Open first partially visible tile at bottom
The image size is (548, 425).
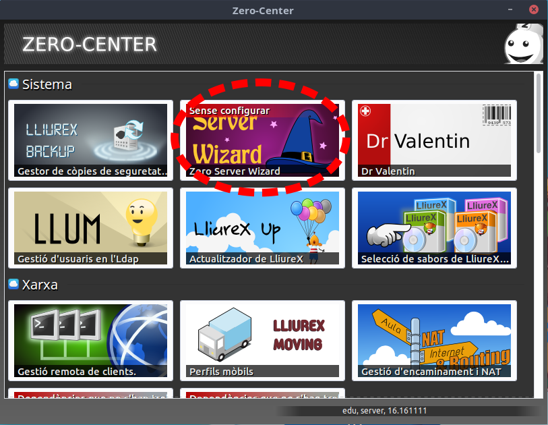90,393
